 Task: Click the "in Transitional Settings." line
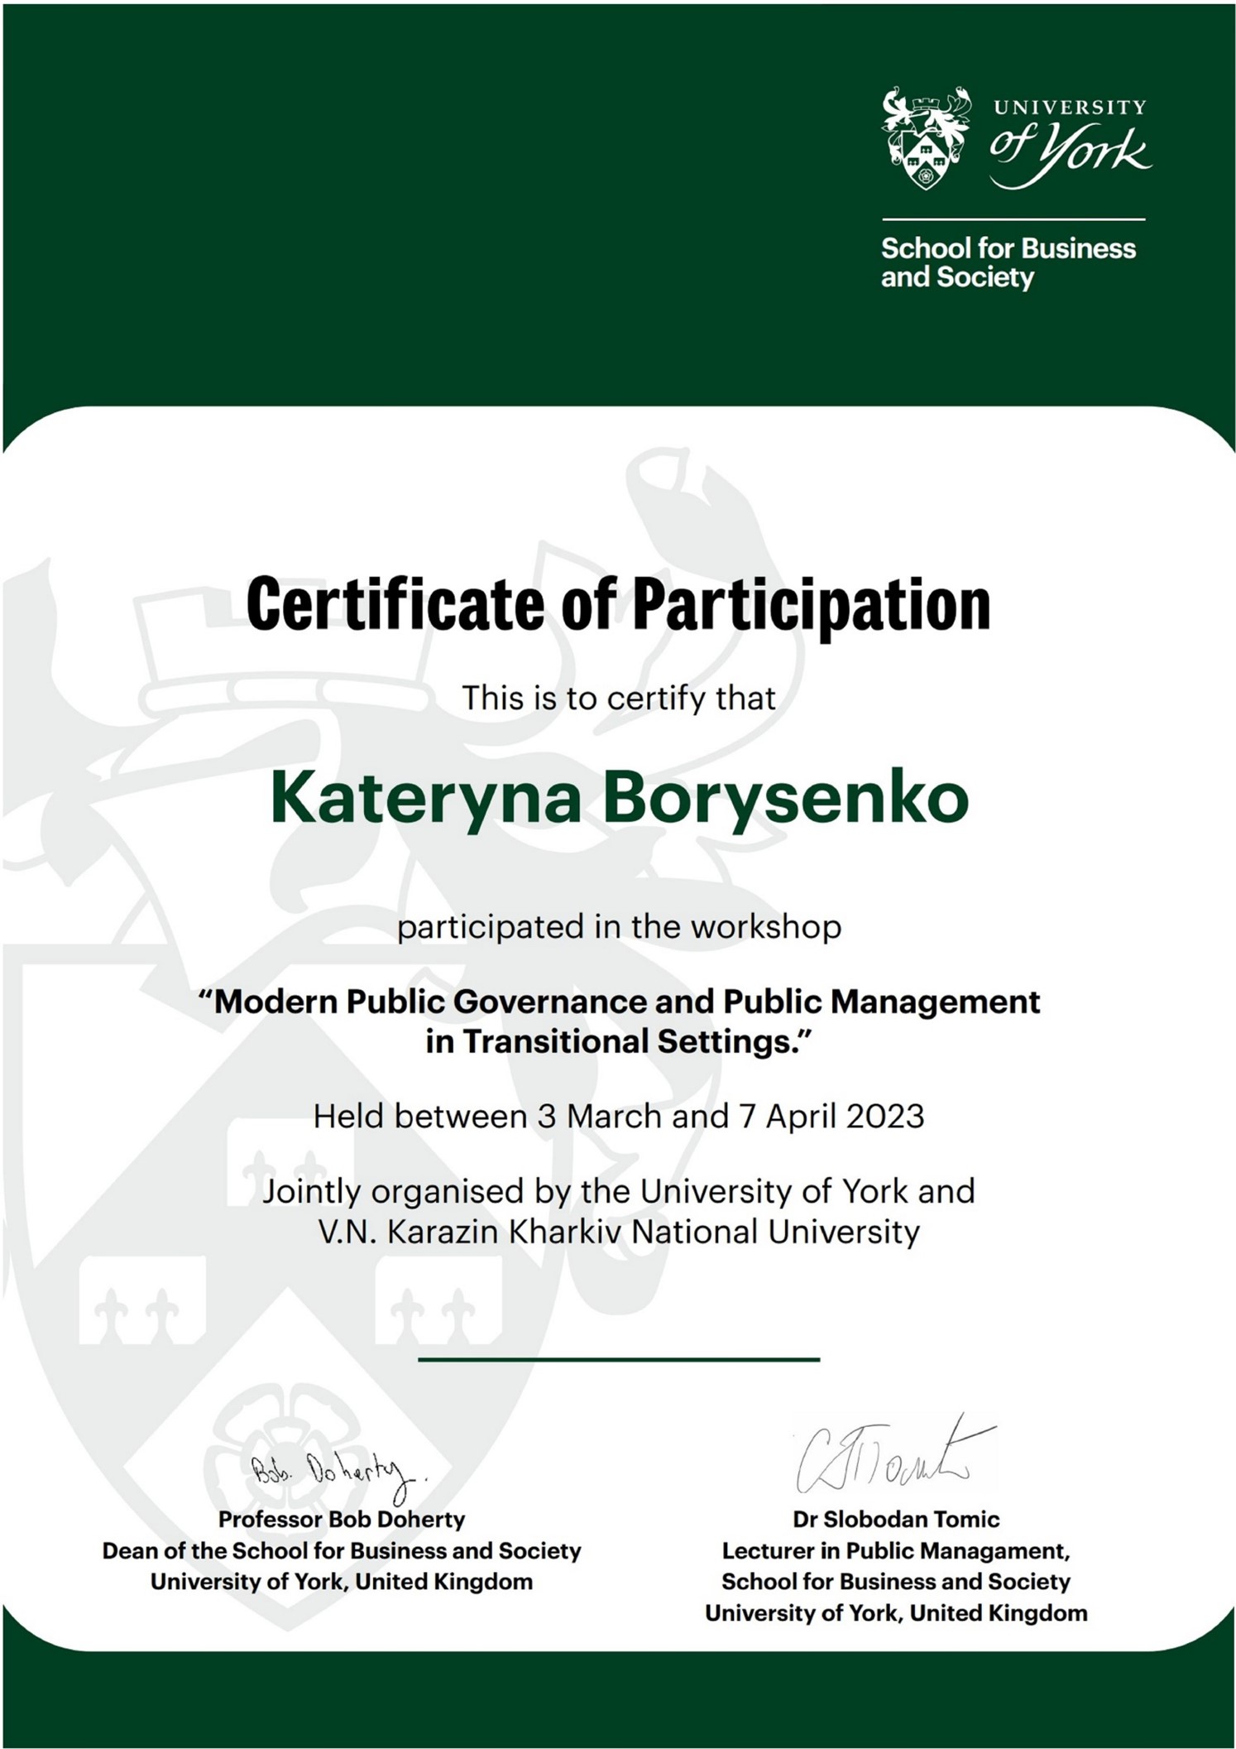click(x=618, y=1041)
